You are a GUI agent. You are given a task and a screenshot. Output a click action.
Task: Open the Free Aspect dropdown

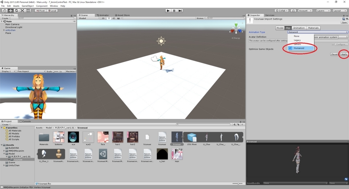click(x=31, y=72)
